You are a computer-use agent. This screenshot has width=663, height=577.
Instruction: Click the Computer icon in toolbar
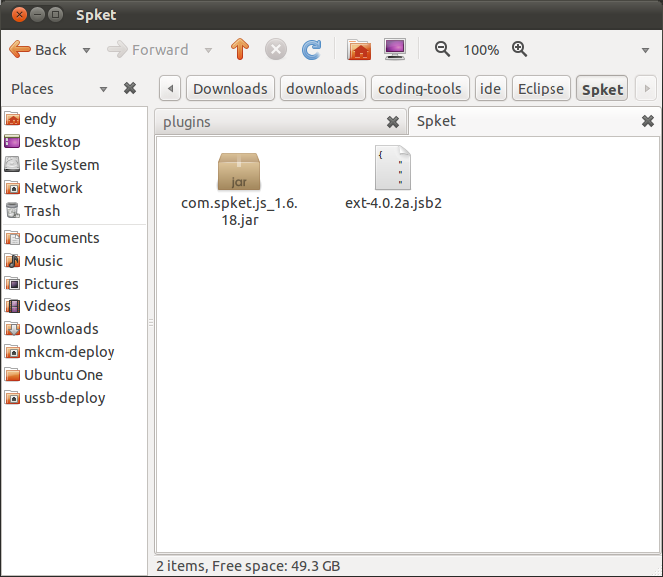tap(395, 49)
